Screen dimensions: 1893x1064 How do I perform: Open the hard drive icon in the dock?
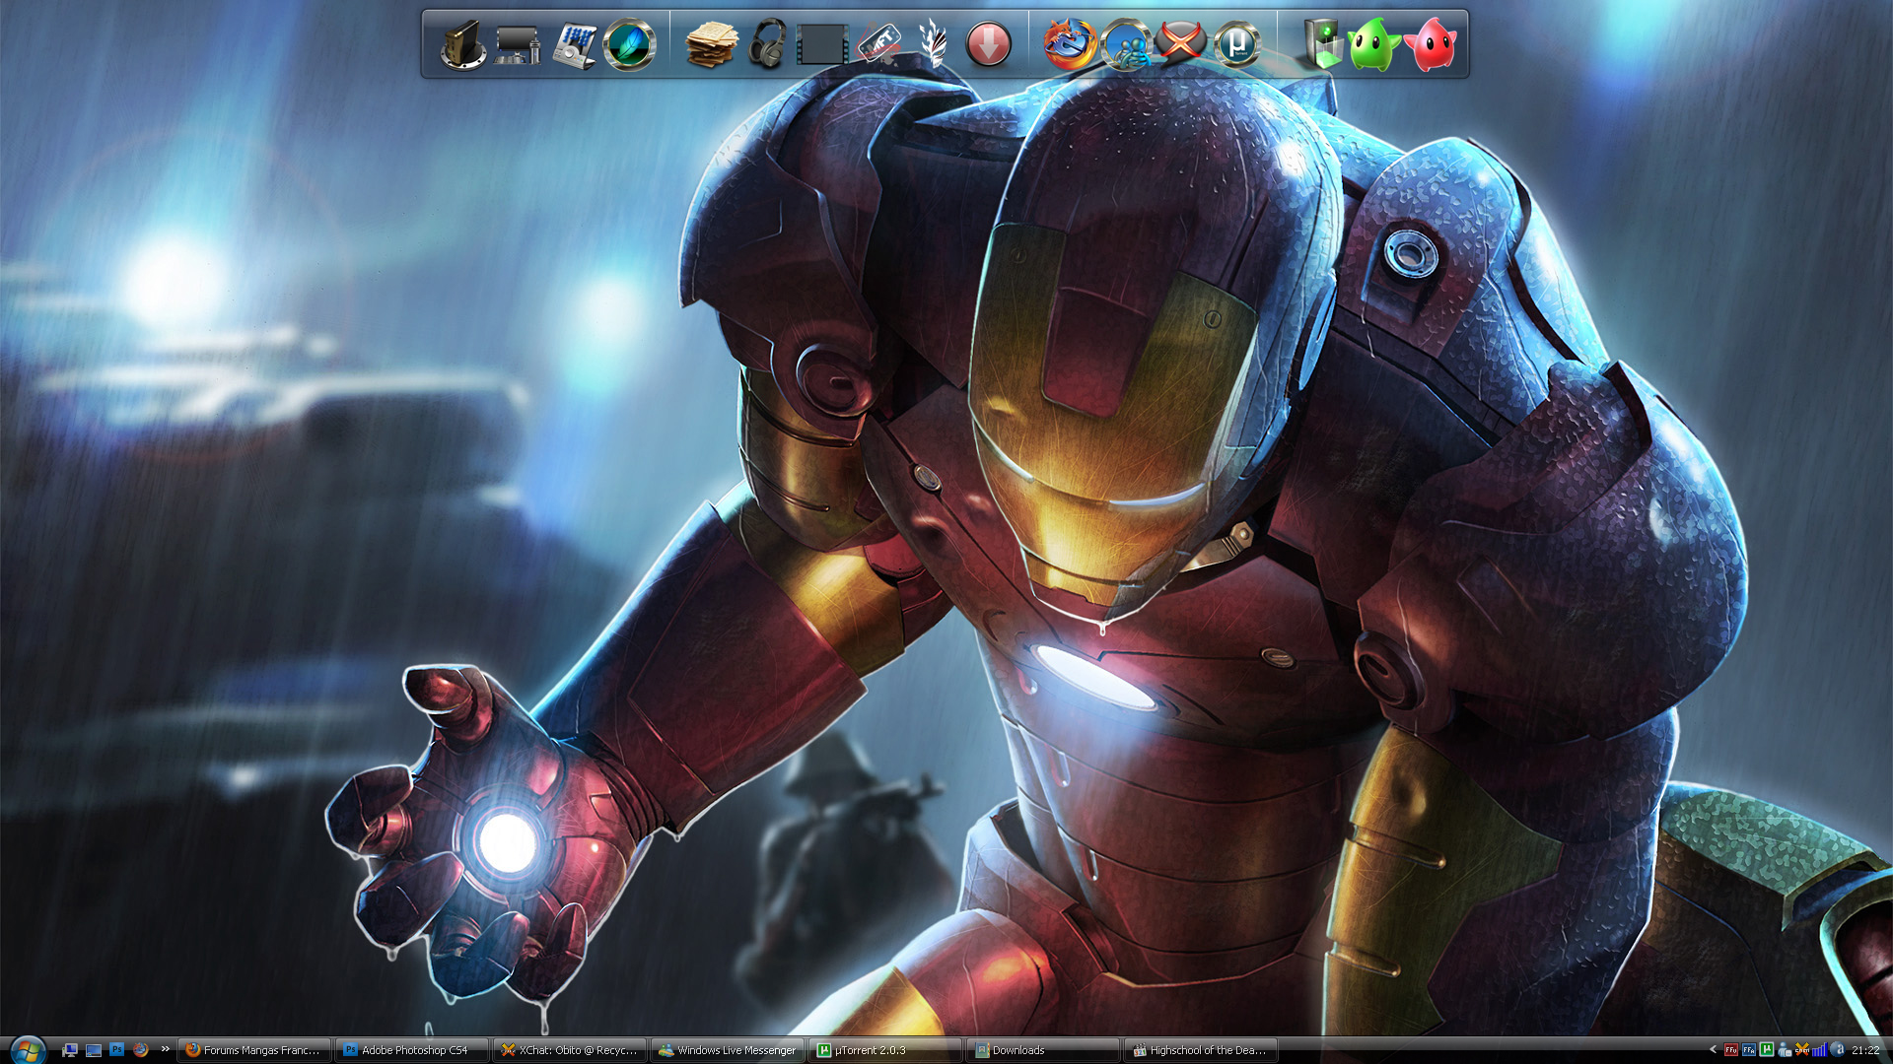pyautogui.click(x=462, y=45)
